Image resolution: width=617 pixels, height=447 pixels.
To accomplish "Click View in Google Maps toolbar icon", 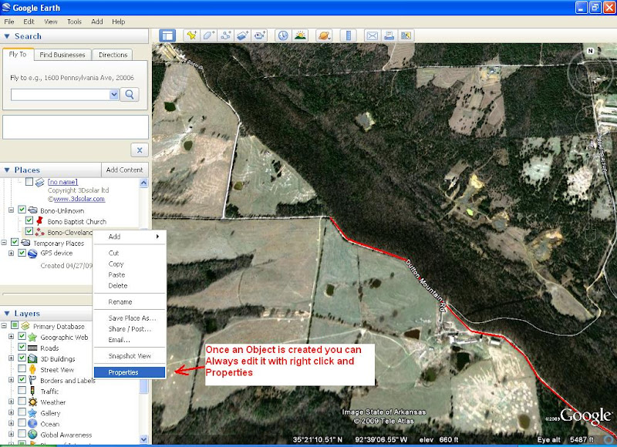I will 406,35.
